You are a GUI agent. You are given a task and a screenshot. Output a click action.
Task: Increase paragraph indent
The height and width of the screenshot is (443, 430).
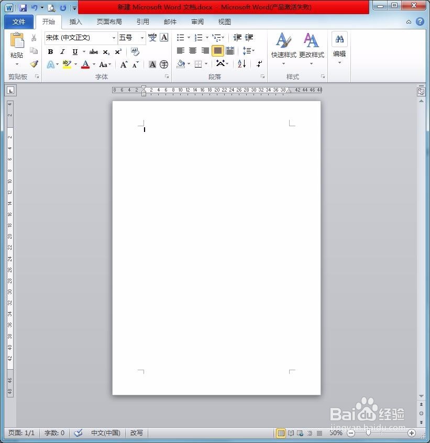[x=249, y=37]
